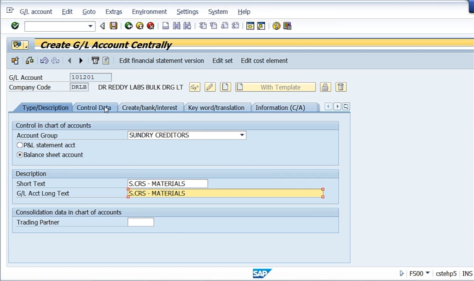
Task: Click the Save floppy disk icon
Action: 113,26
